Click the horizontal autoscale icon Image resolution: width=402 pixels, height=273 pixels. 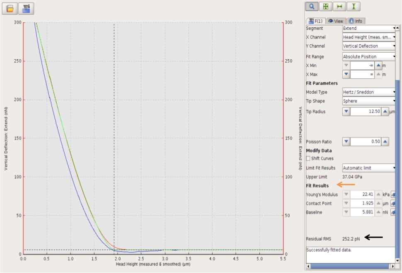[339, 6]
